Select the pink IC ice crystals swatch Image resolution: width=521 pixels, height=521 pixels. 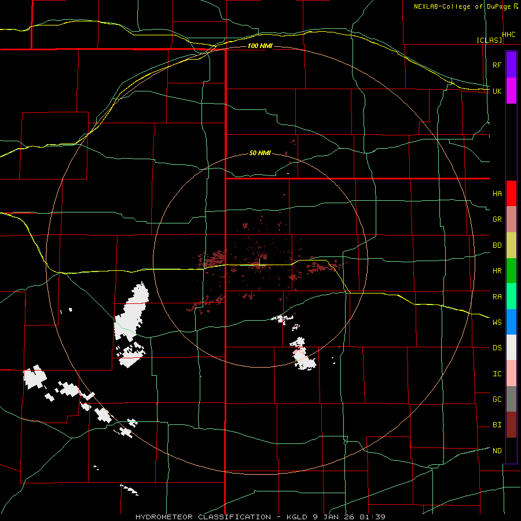point(511,373)
